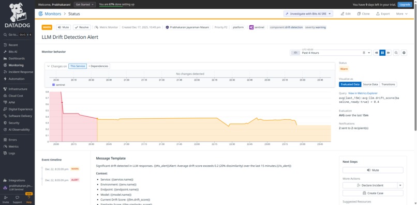Viewport: 417px width, 205px height.
Task: Click the Security sidebar icon
Action: (x=5, y=123)
